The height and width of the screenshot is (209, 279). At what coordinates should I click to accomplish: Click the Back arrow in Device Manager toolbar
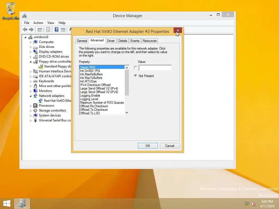point(25,29)
